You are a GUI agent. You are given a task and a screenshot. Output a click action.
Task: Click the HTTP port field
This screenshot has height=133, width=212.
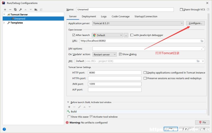[115, 72]
